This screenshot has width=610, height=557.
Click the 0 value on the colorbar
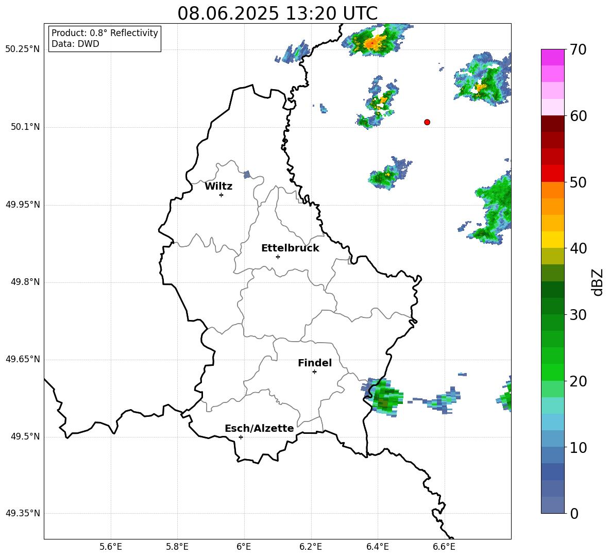point(574,514)
